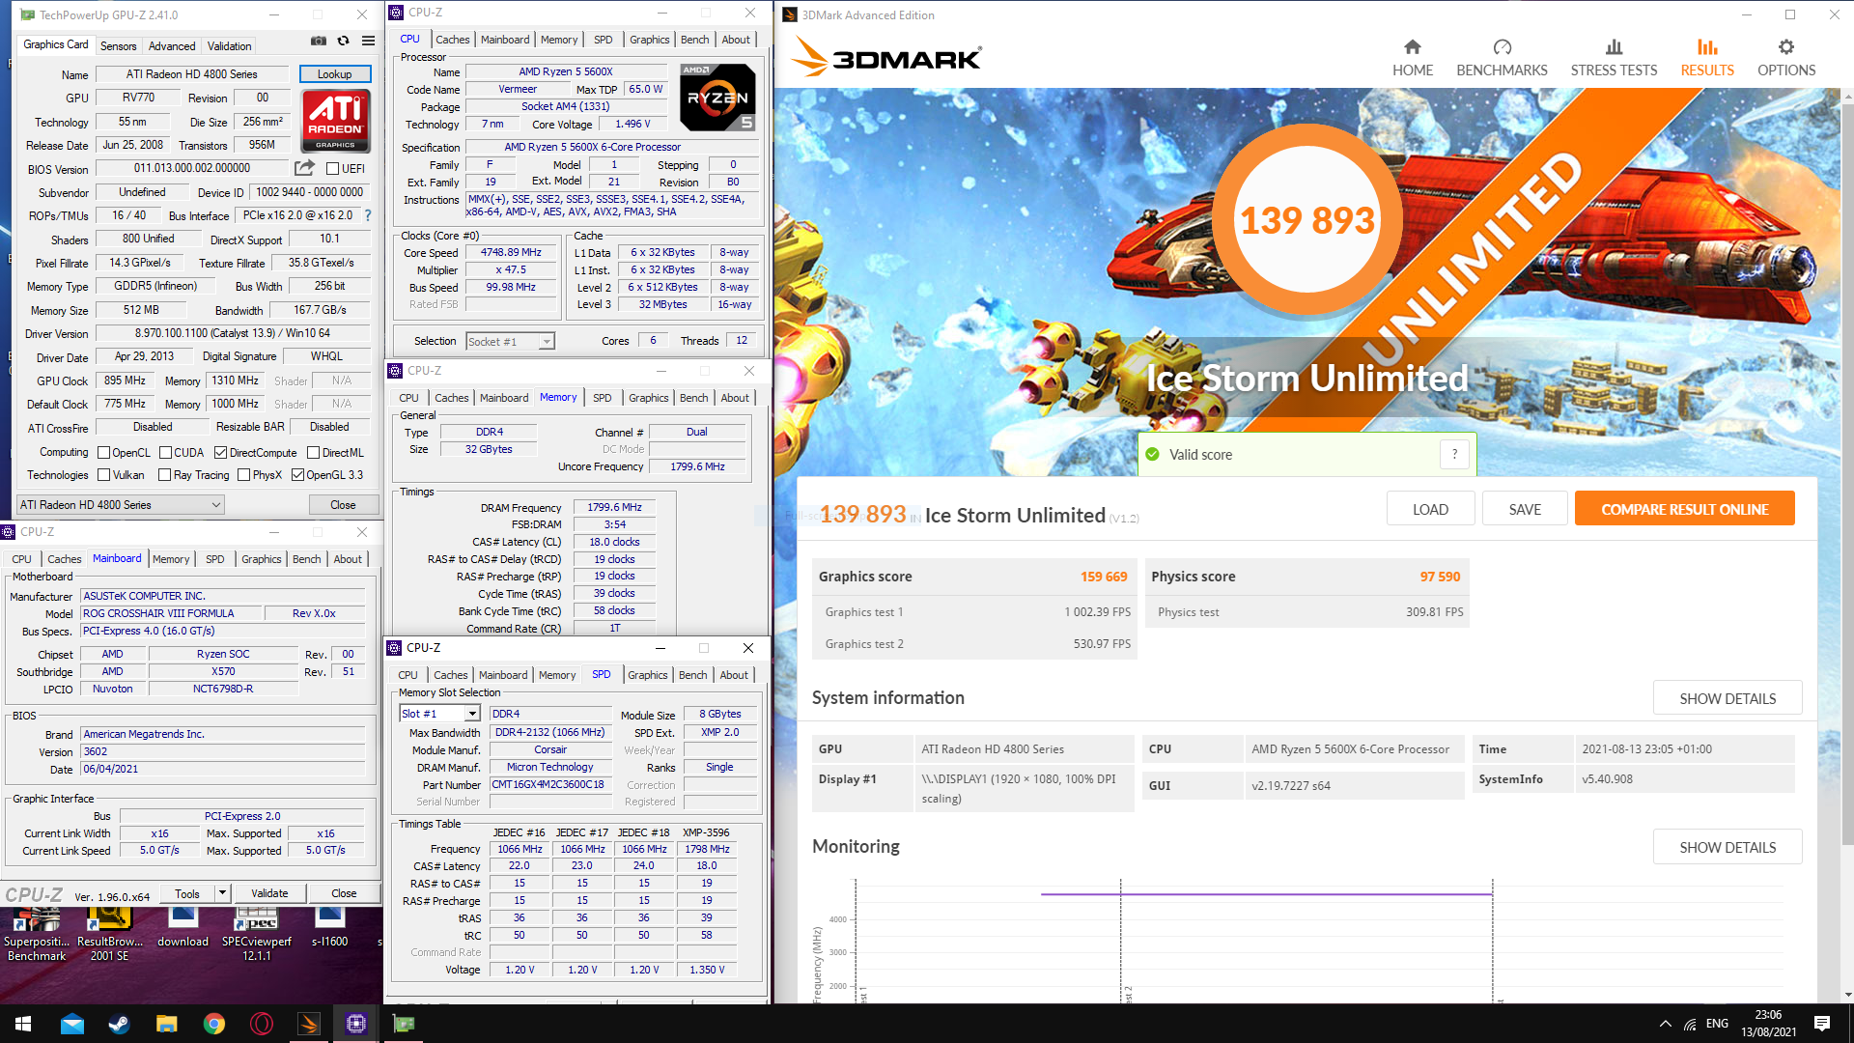Switch to 3DMark in the taskbar
The image size is (1854, 1043).
click(x=309, y=1024)
